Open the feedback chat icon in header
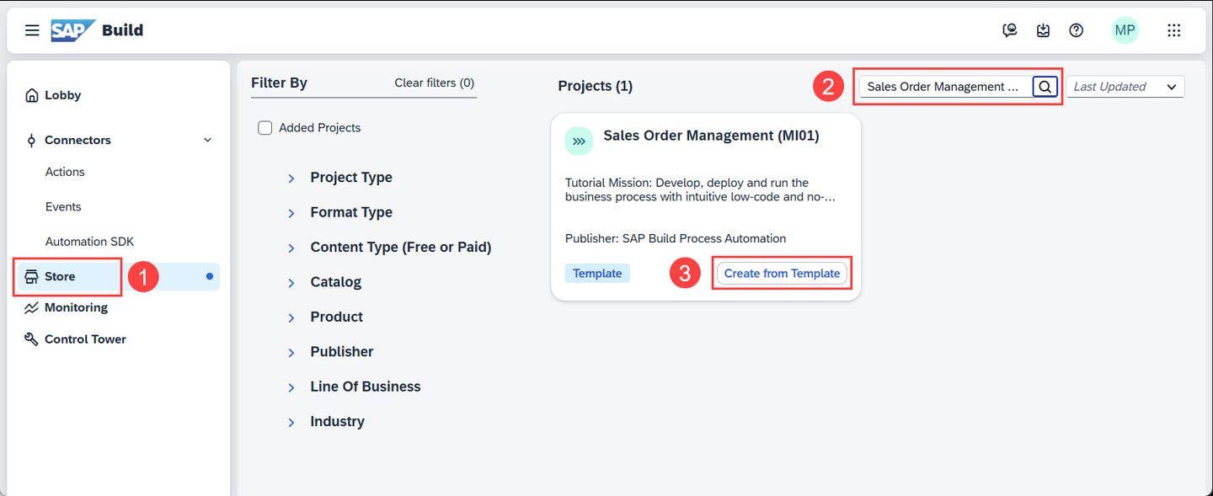The height and width of the screenshot is (496, 1213). 1010,30
